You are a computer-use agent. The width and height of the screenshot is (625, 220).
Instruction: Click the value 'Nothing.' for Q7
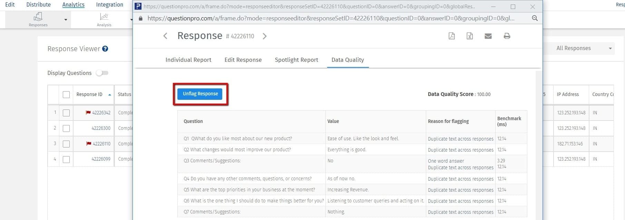click(336, 212)
